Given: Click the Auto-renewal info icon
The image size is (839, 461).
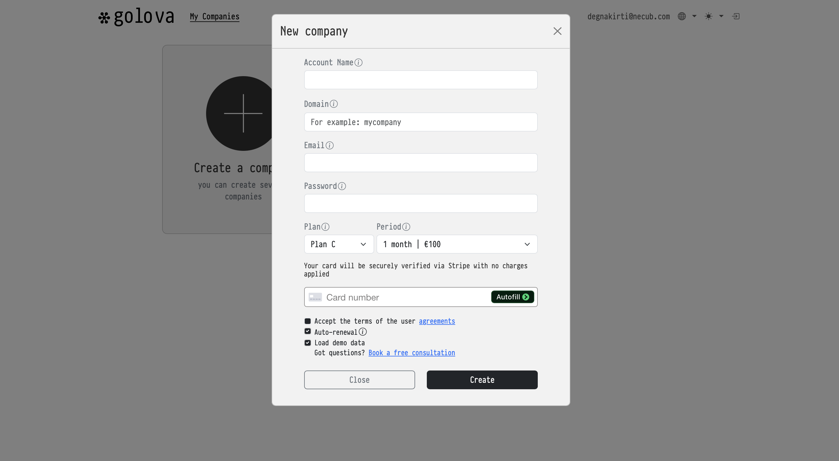Looking at the screenshot, I should click(362, 332).
